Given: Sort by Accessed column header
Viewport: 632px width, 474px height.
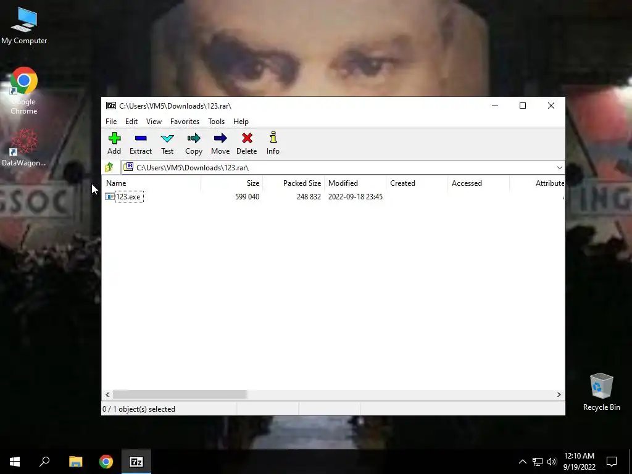Looking at the screenshot, I should tap(478, 183).
